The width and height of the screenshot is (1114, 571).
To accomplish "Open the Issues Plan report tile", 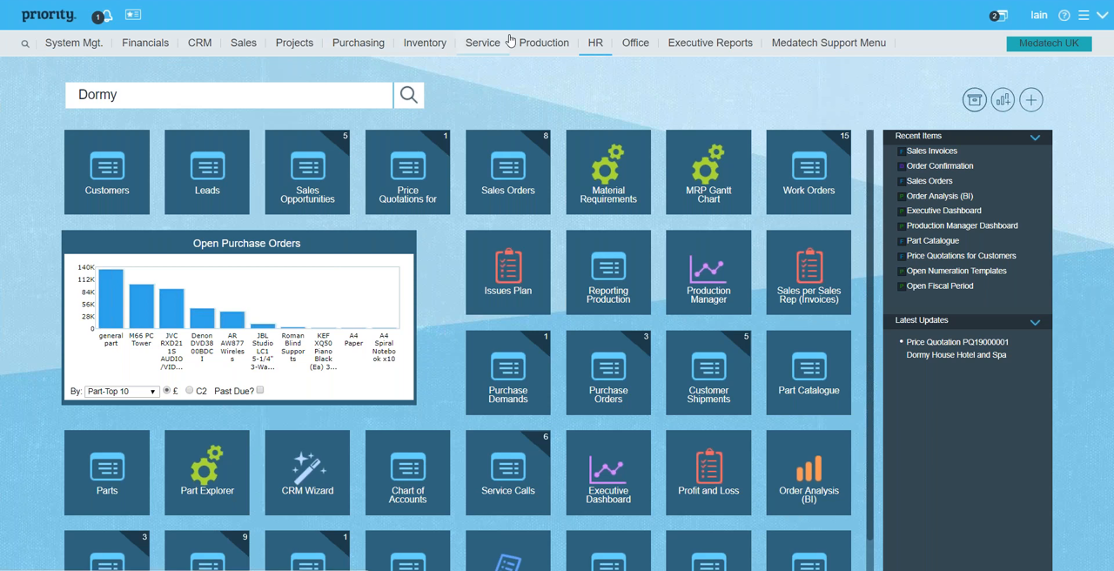I will click(x=508, y=272).
